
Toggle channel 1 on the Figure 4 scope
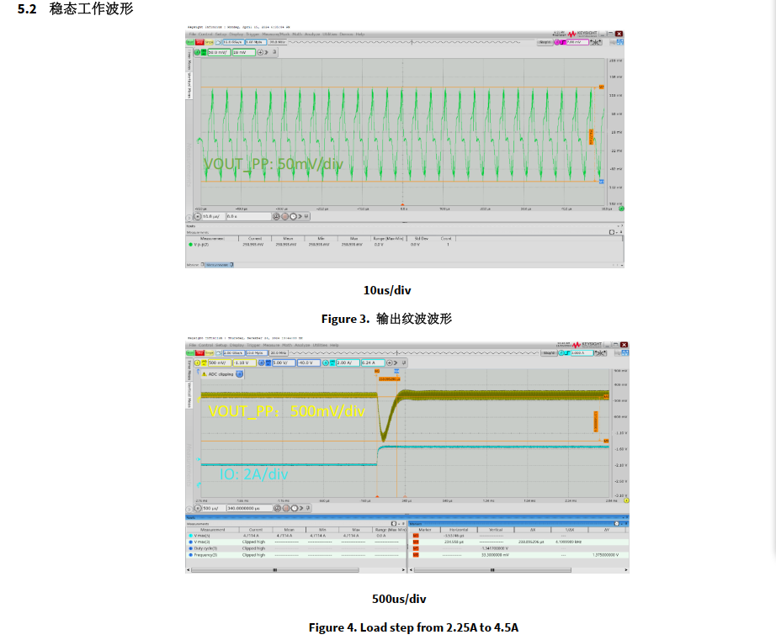(198, 363)
